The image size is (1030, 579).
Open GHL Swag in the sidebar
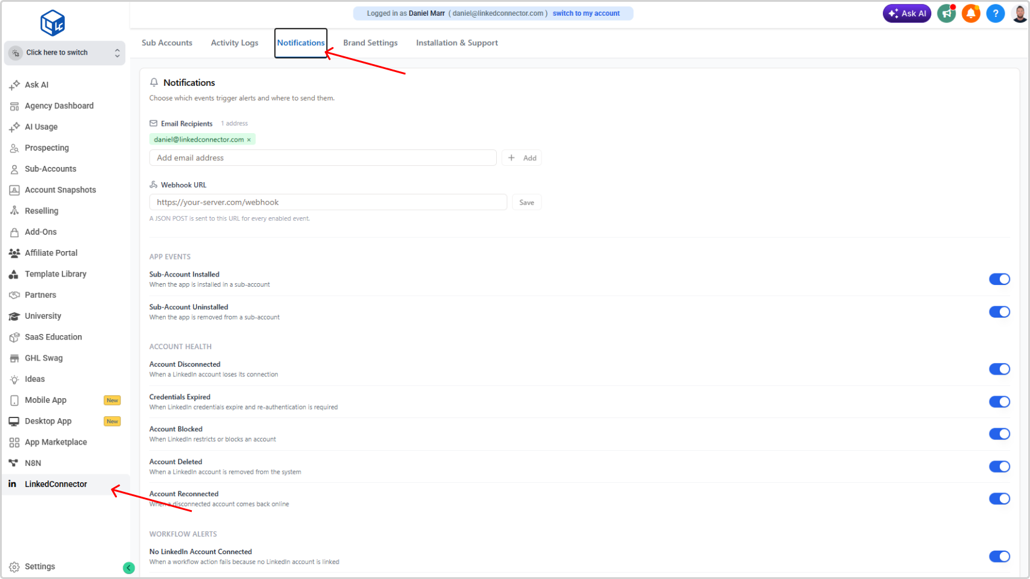click(x=44, y=358)
